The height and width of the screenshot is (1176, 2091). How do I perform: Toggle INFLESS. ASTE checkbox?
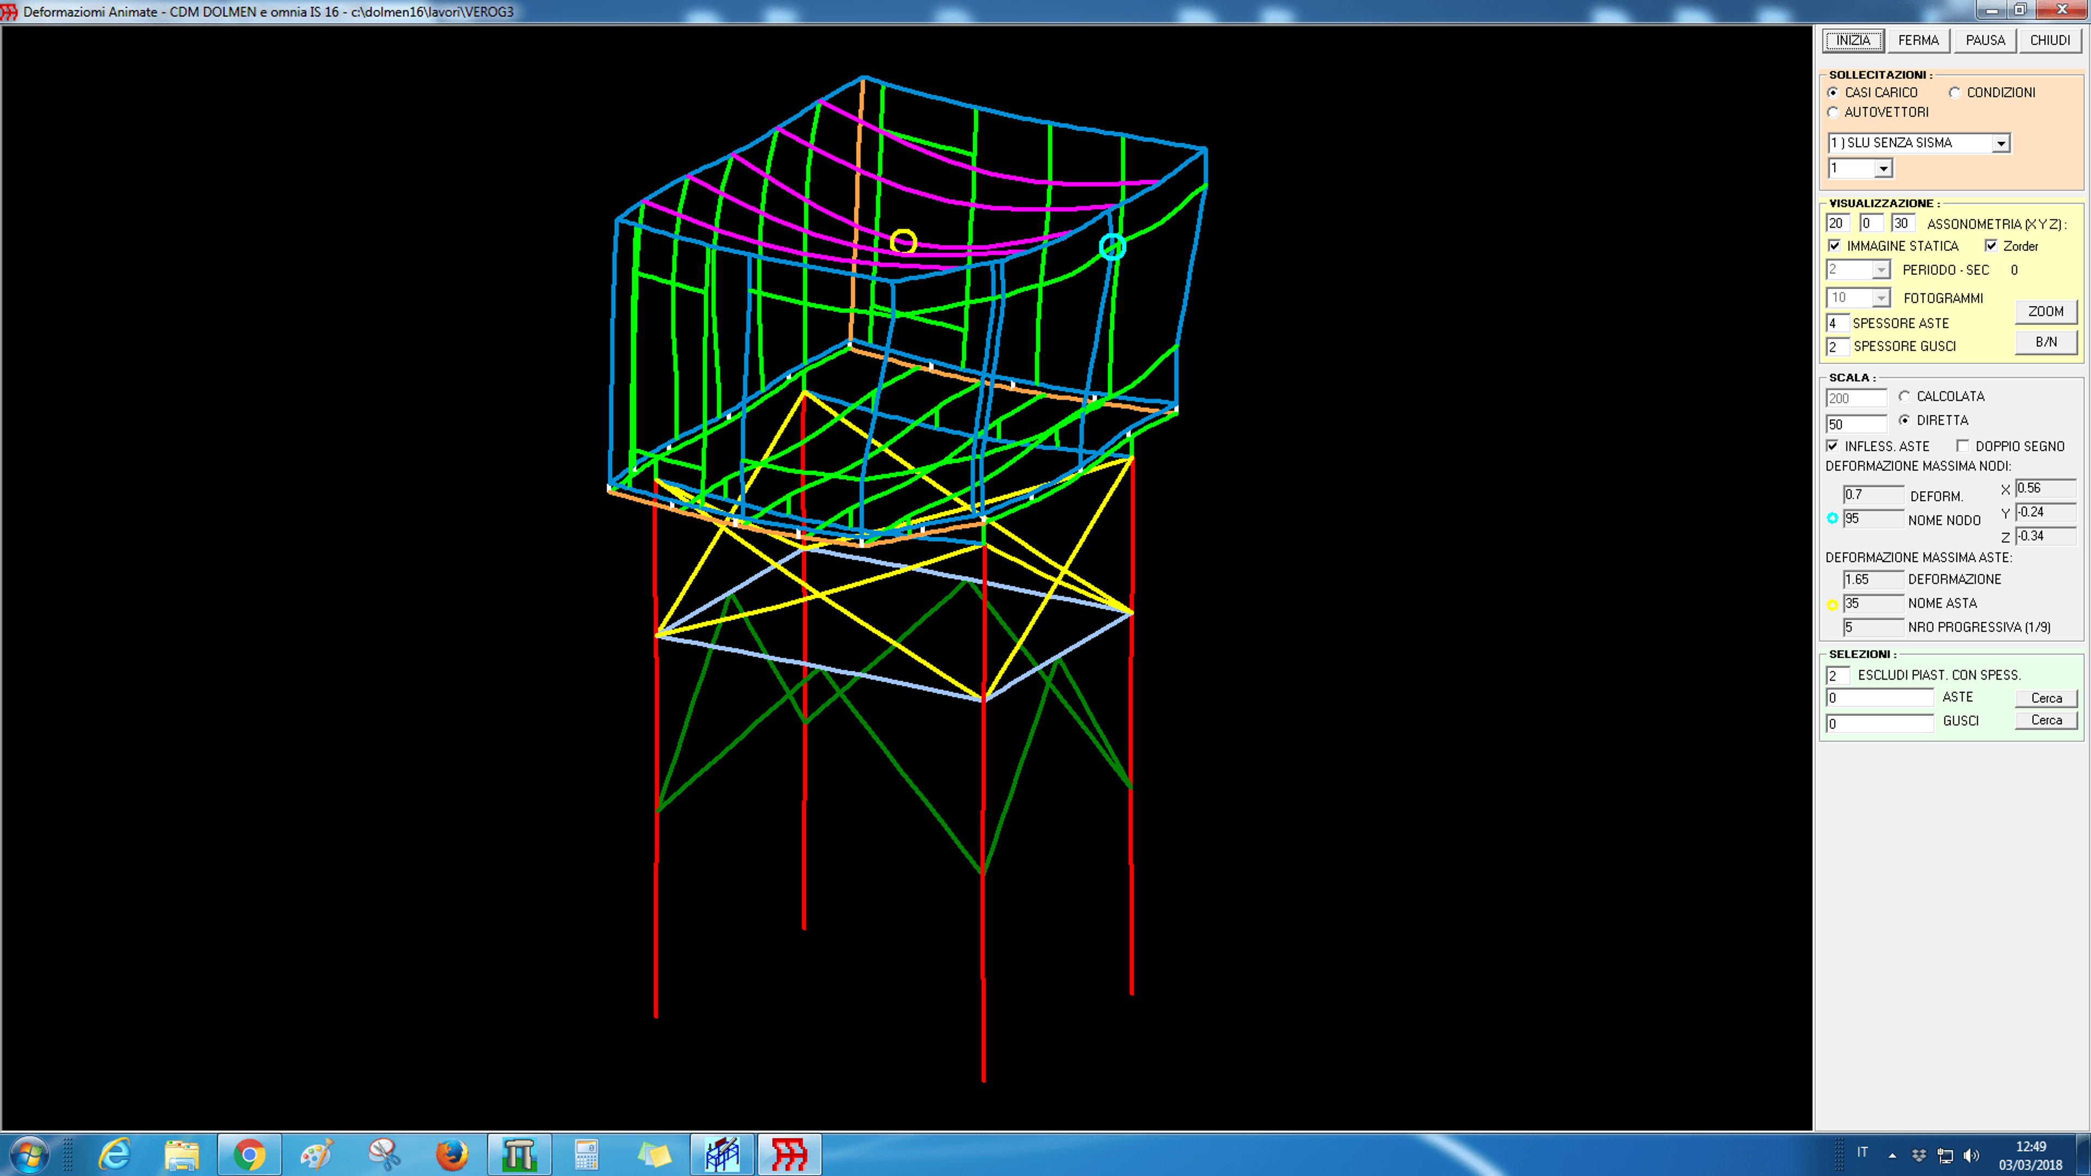click(1832, 445)
